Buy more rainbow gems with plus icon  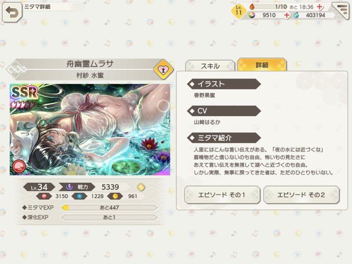[x=287, y=15]
